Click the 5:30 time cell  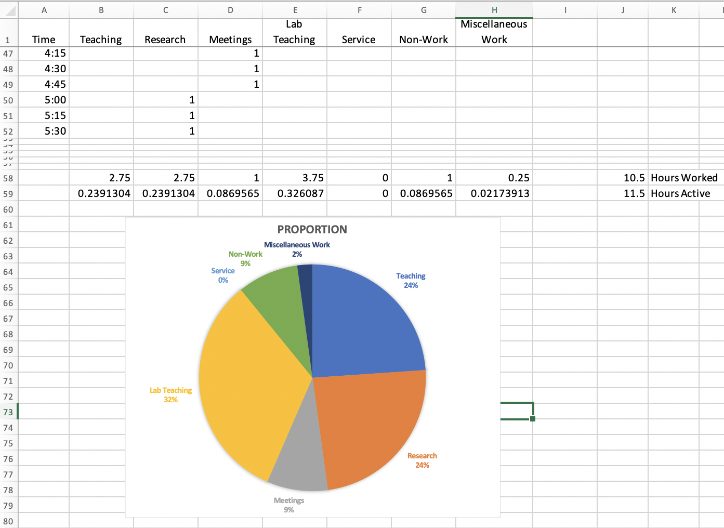[44, 131]
